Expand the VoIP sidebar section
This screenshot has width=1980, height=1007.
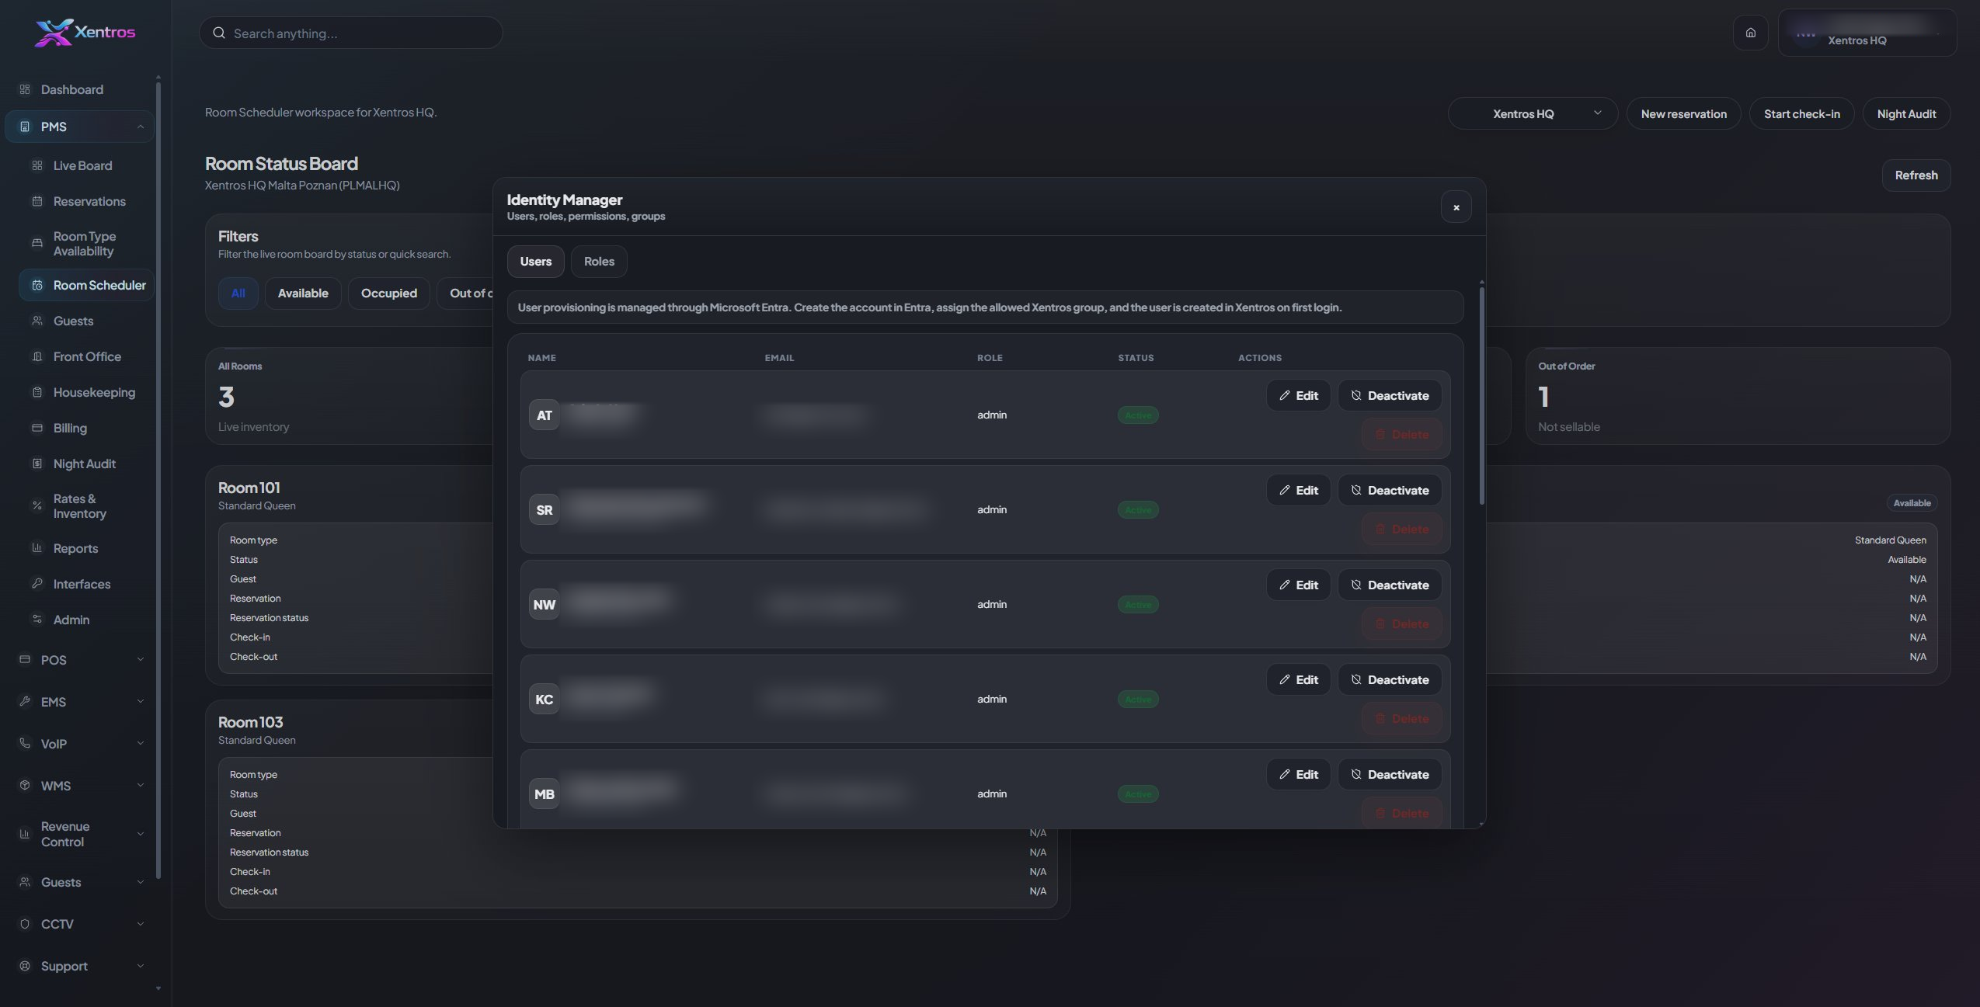tap(141, 743)
